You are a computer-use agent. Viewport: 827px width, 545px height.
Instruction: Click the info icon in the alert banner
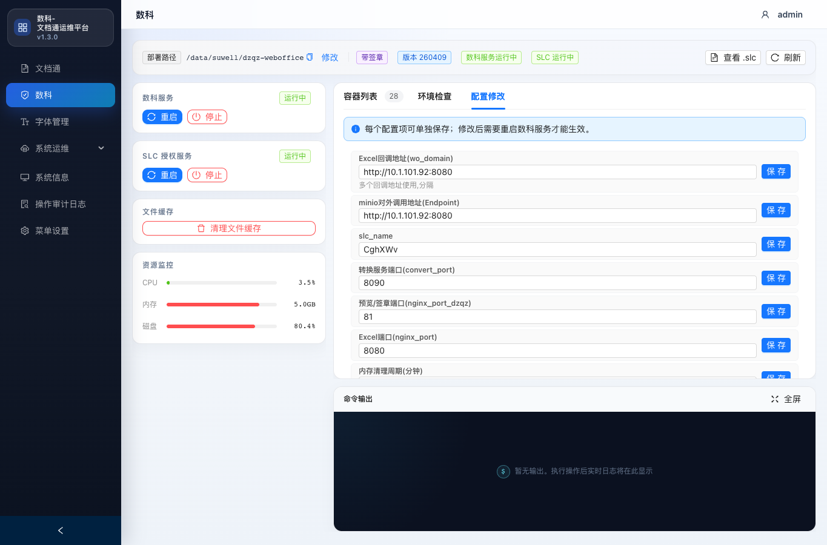click(x=356, y=129)
